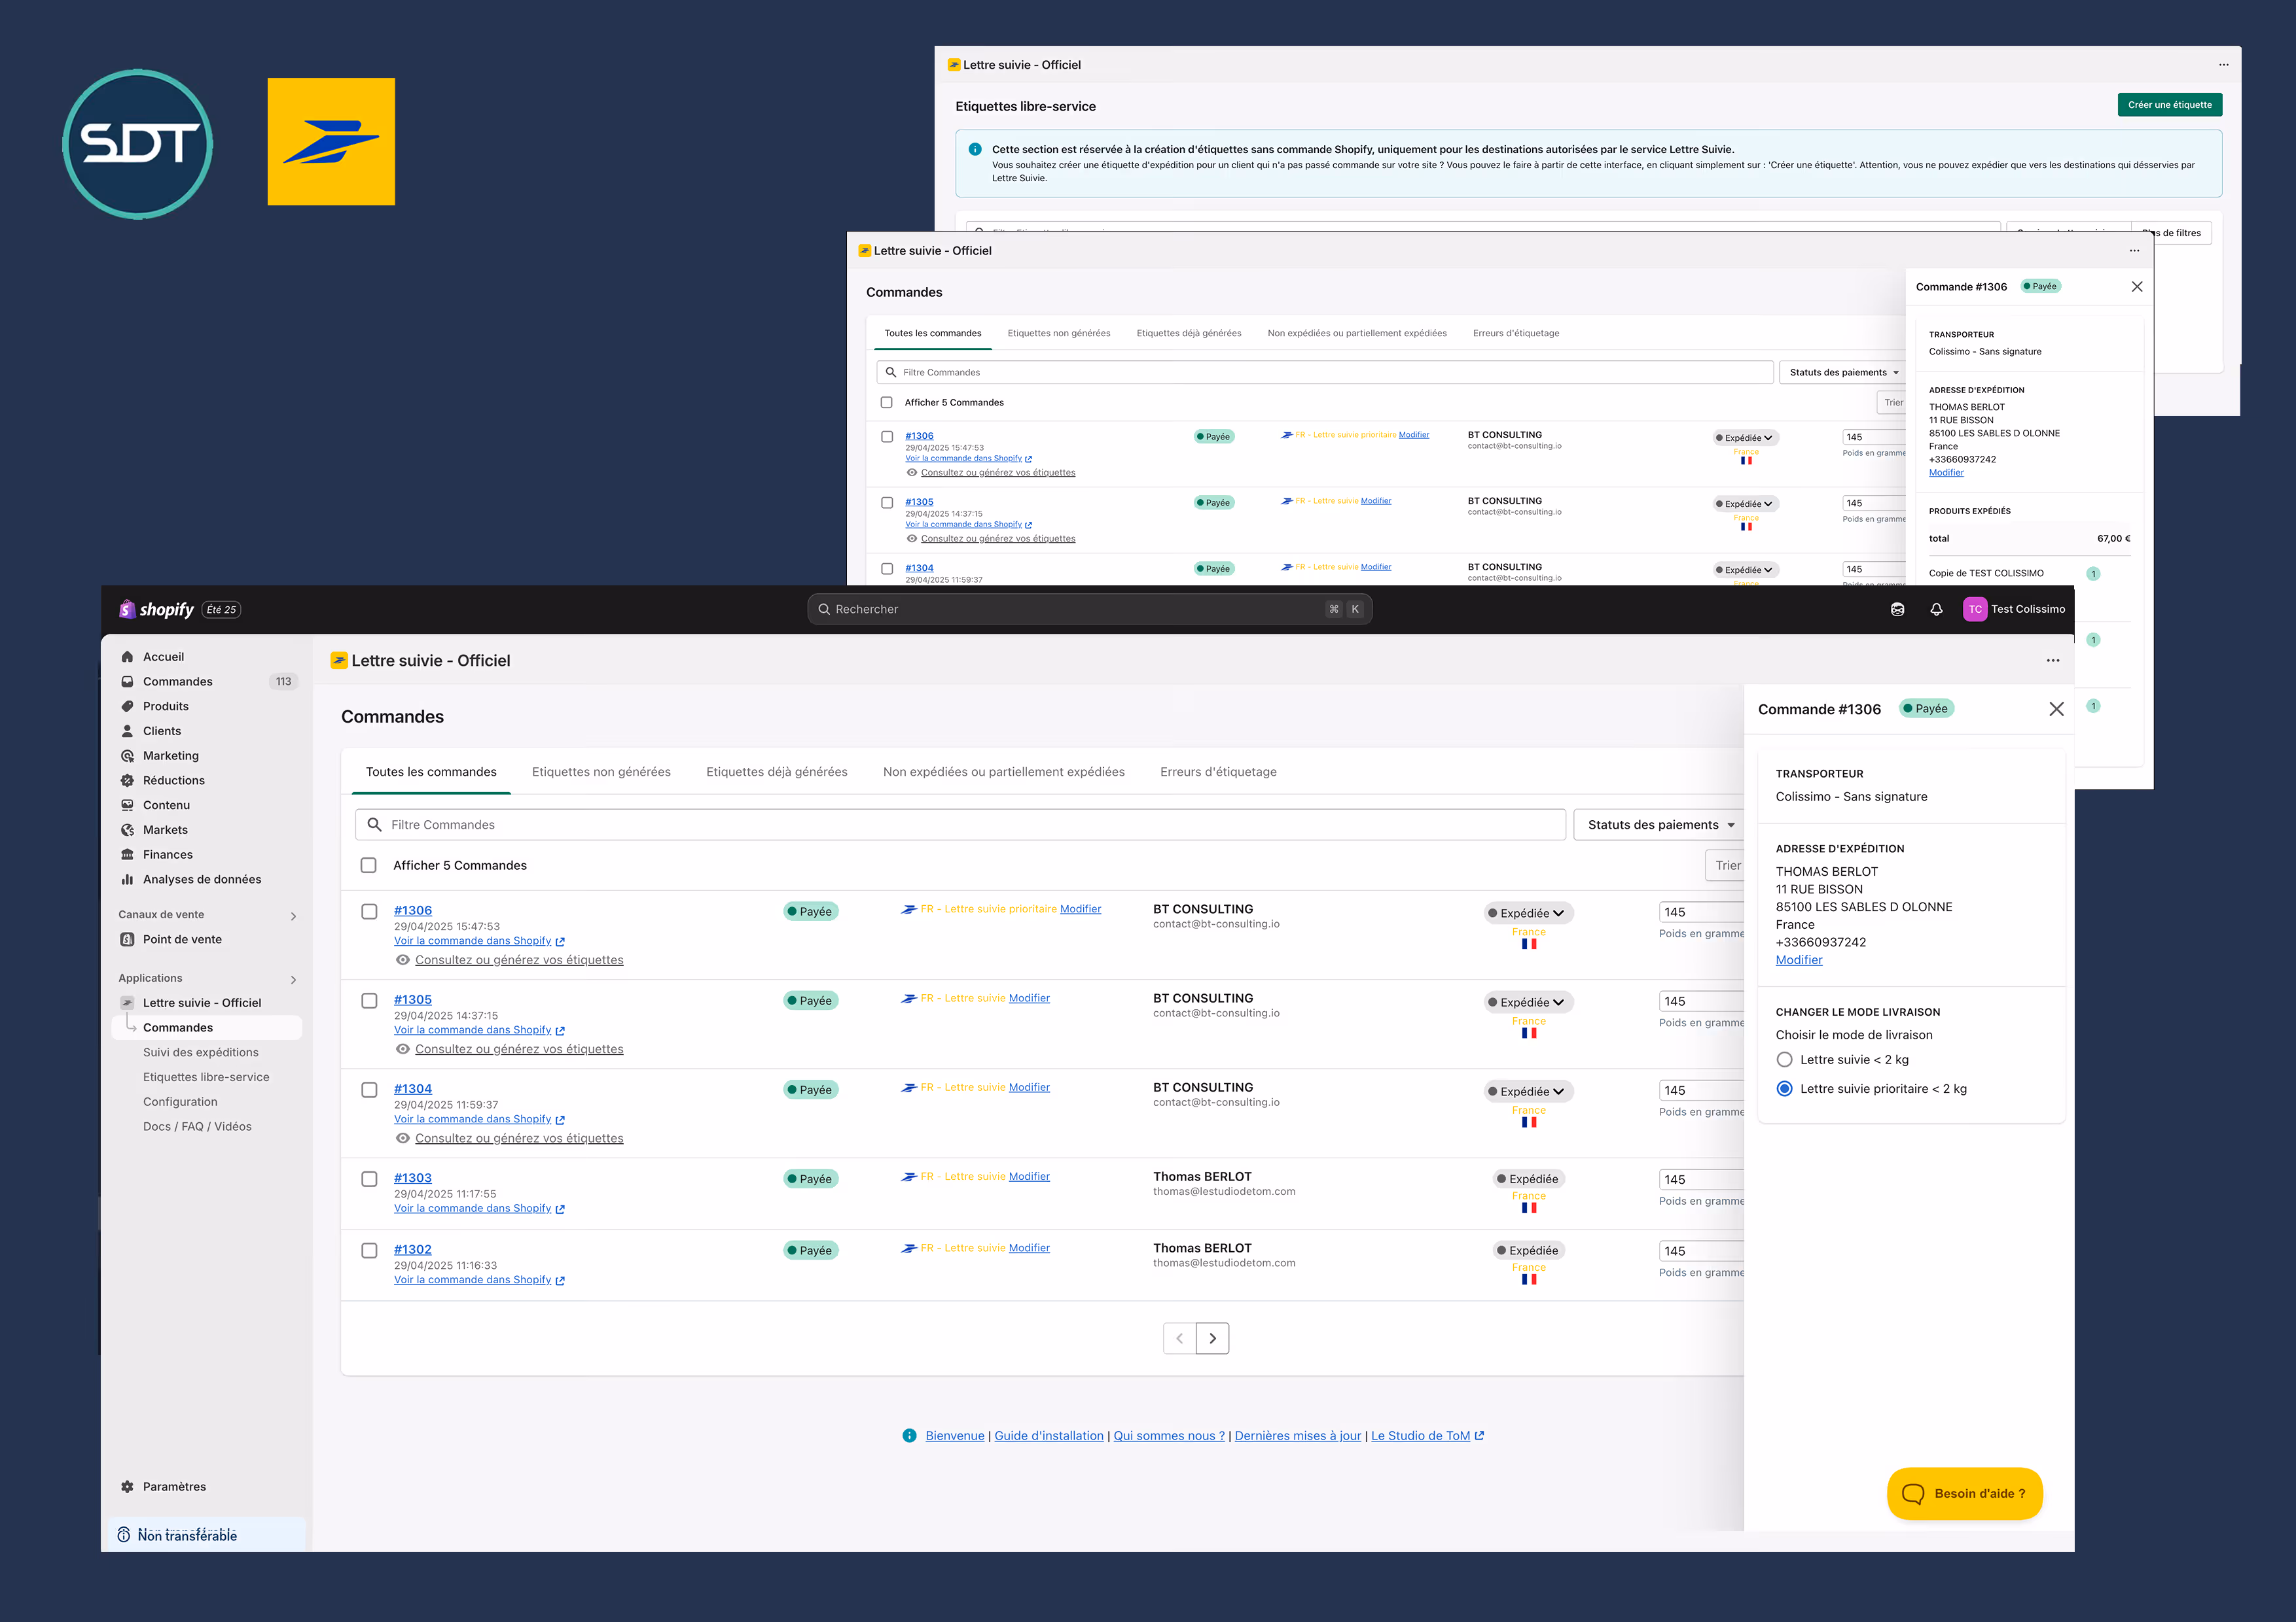This screenshot has width=2296, height=1622.
Task: Click the 145 weight input for order #1306
Action: tap(1700, 912)
